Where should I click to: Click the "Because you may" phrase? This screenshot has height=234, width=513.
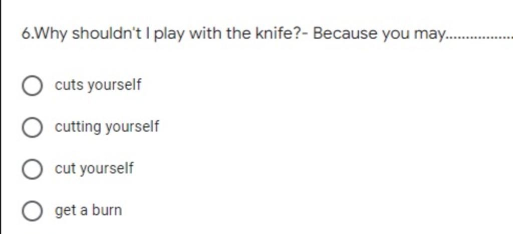[379, 33]
